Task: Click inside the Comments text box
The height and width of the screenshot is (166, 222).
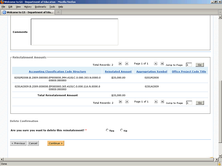Action: (x=74, y=32)
